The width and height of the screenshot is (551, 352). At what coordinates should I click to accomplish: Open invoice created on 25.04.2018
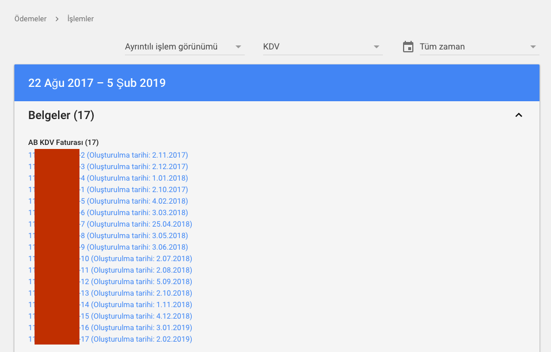click(111, 224)
